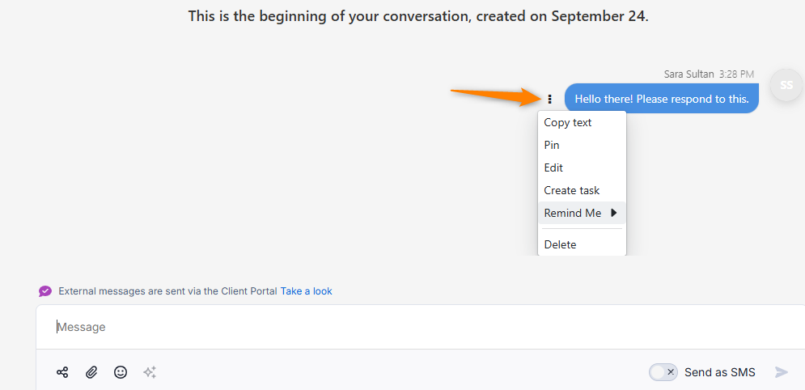Choose Pin in the message menu
Screen dimensions: 805x390
click(x=552, y=146)
